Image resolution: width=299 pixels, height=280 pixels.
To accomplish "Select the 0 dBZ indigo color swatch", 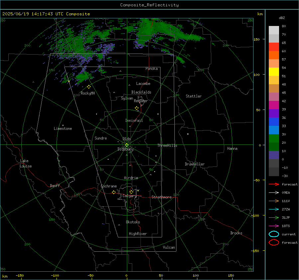I will point(274,155).
